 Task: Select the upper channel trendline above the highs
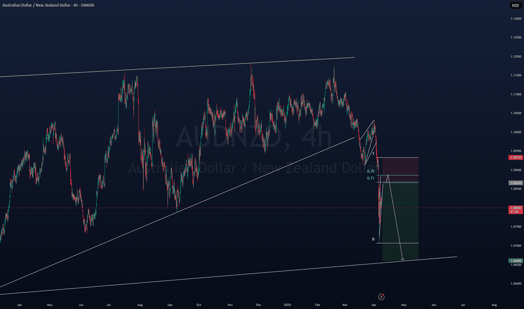pyautogui.click(x=177, y=67)
